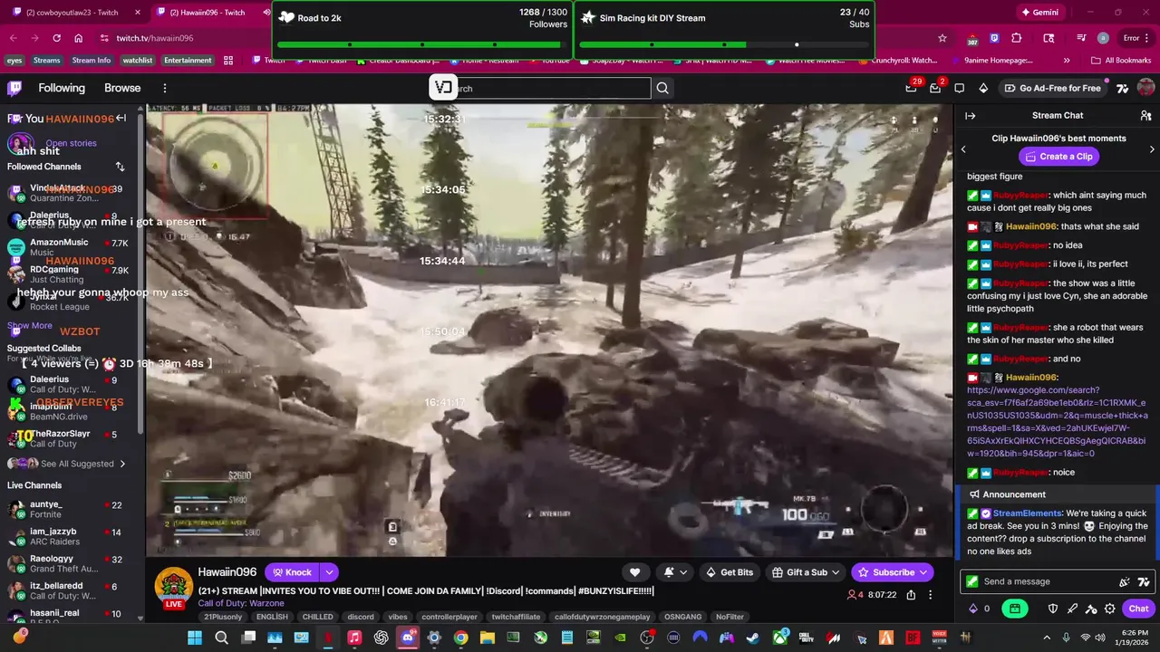The width and height of the screenshot is (1160, 652).
Task: Click the follow heart button
Action: [635, 572]
